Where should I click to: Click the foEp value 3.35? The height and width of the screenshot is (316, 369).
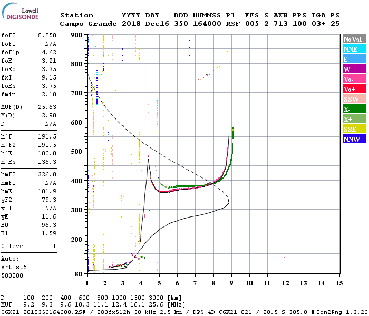(x=49, y=70)
